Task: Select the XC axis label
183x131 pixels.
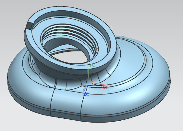Action: tap(104, 88)
